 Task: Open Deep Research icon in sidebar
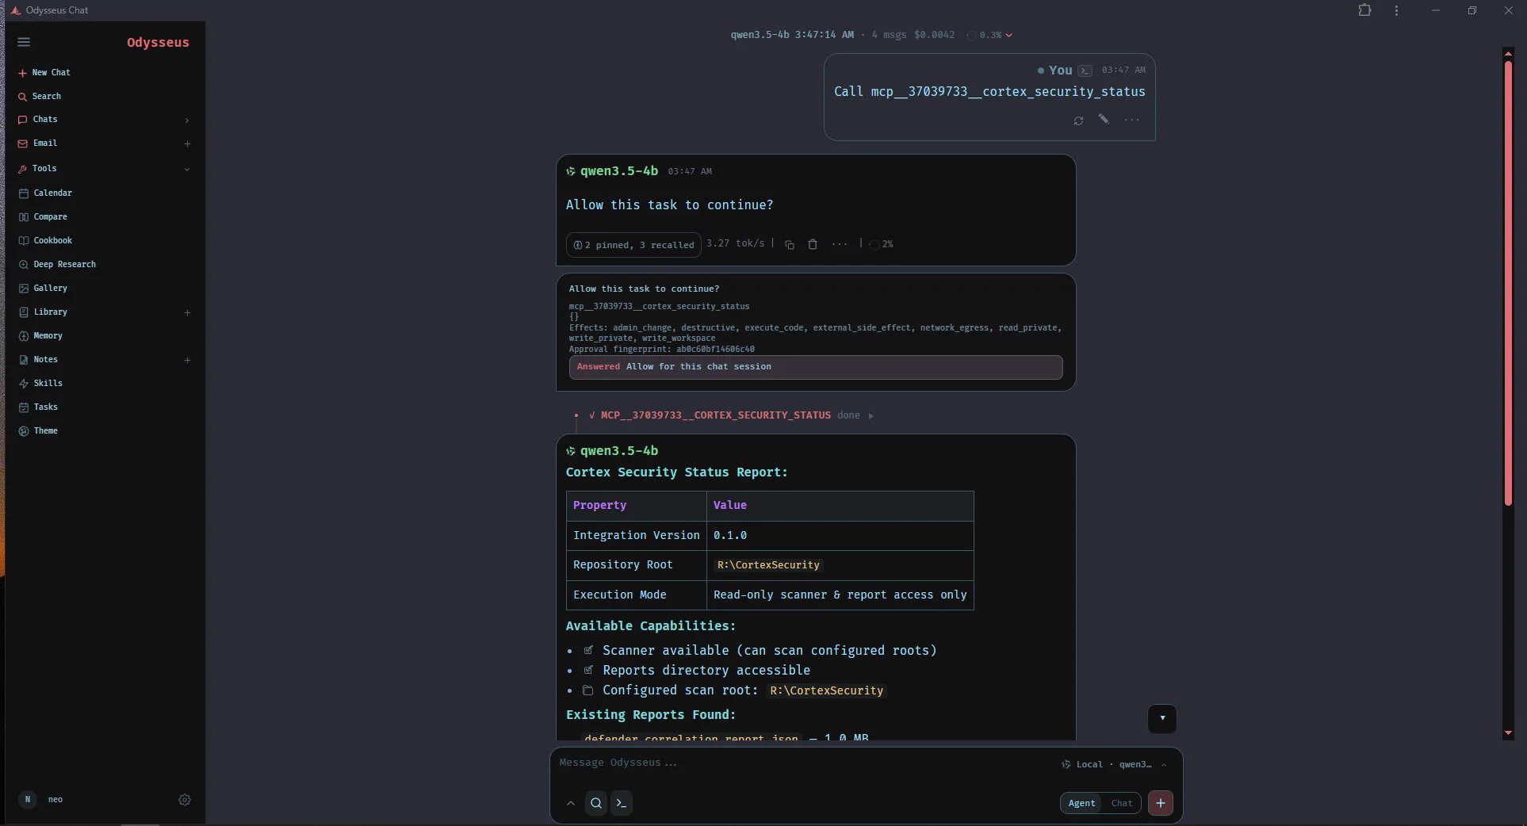(24, 264)
